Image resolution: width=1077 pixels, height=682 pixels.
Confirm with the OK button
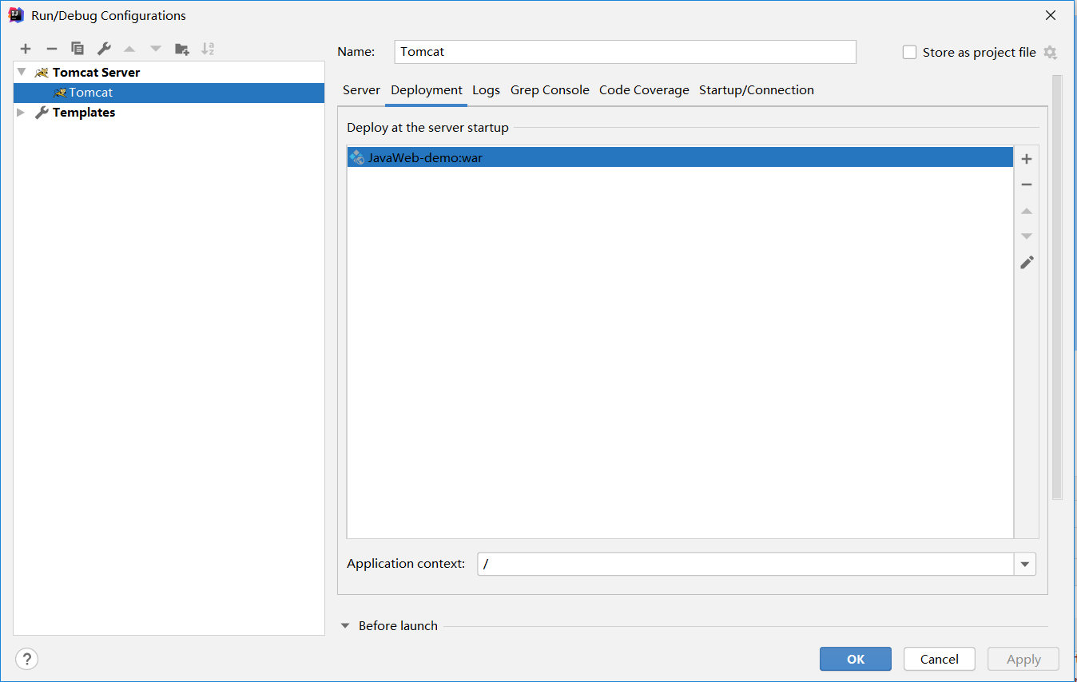tap(856, 659)
